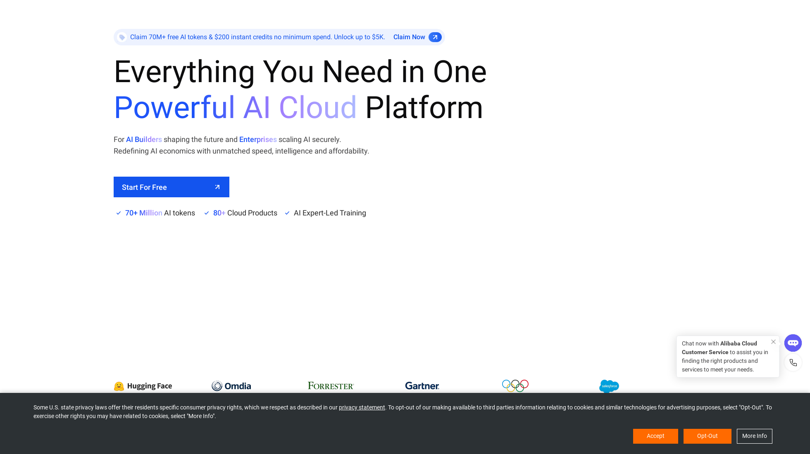Image resolution: width=810 pixels, height=454 pixels.
Task: Click Claim Now in the banner
Action: click(x=409, y=37)
